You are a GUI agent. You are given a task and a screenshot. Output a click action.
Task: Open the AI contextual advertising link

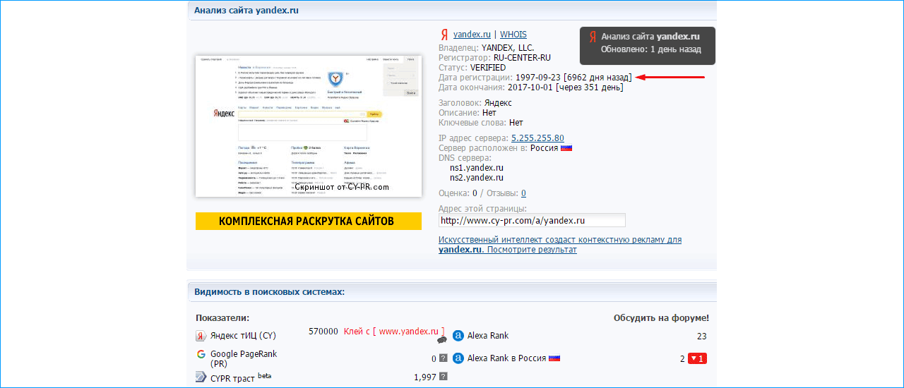coord(559,245)
